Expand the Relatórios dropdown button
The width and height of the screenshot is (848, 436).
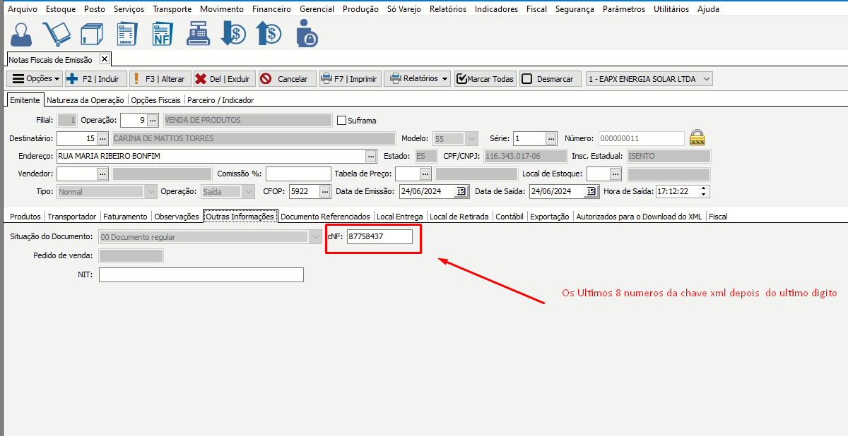tap(418, 79)
